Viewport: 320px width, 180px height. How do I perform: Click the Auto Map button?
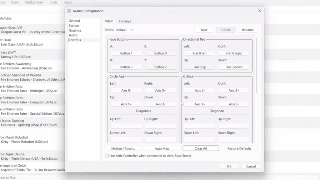[162, 148]
